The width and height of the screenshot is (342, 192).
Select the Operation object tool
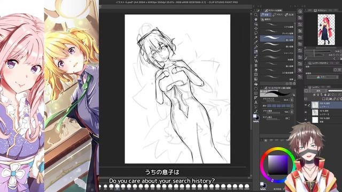[x=256, y=24]
